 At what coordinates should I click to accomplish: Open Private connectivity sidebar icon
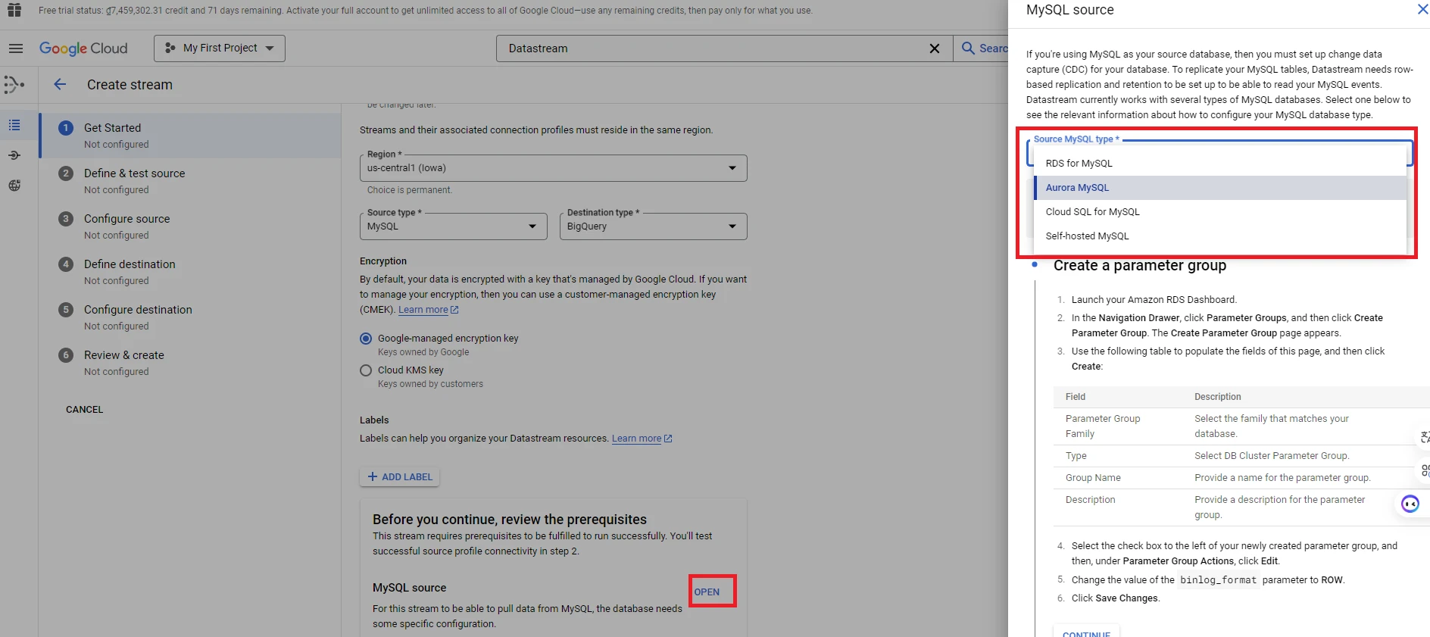point(14,186)
